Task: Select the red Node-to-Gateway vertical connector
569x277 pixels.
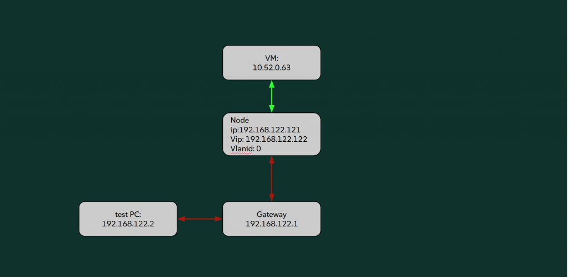Action: (x=272, y=178)
